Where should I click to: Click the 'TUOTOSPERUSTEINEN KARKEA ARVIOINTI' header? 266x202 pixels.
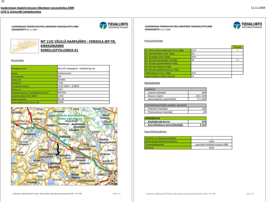tap(175, 105)
